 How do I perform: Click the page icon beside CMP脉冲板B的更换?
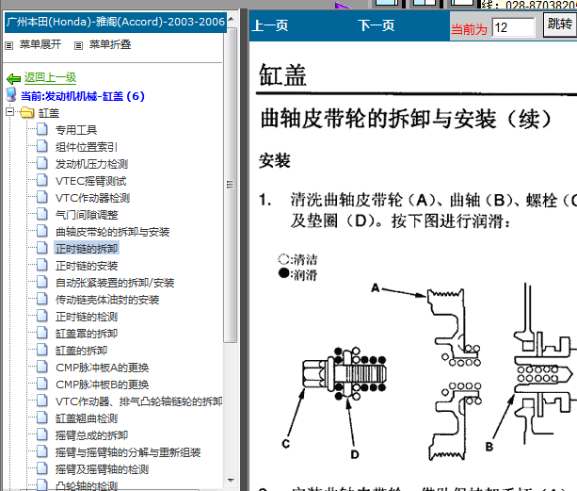[x=42, y=383]
